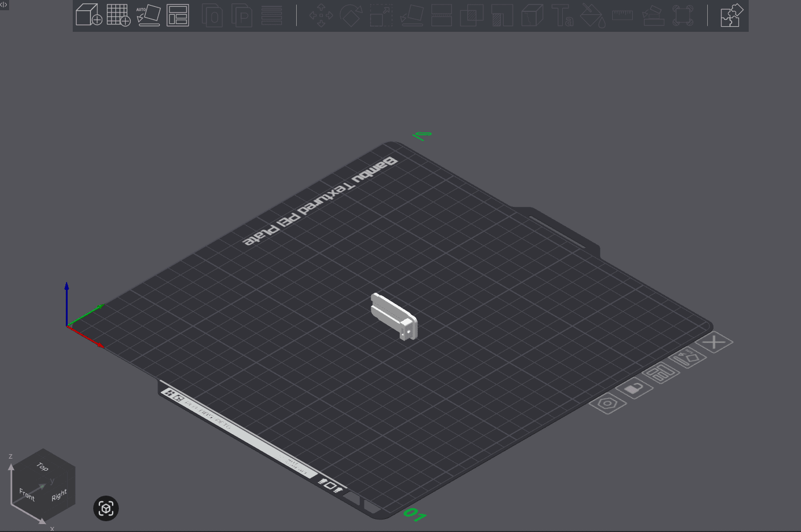Open the Cut tool

(442, 15)
